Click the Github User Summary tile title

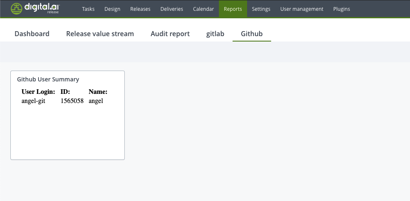(48, 79)
